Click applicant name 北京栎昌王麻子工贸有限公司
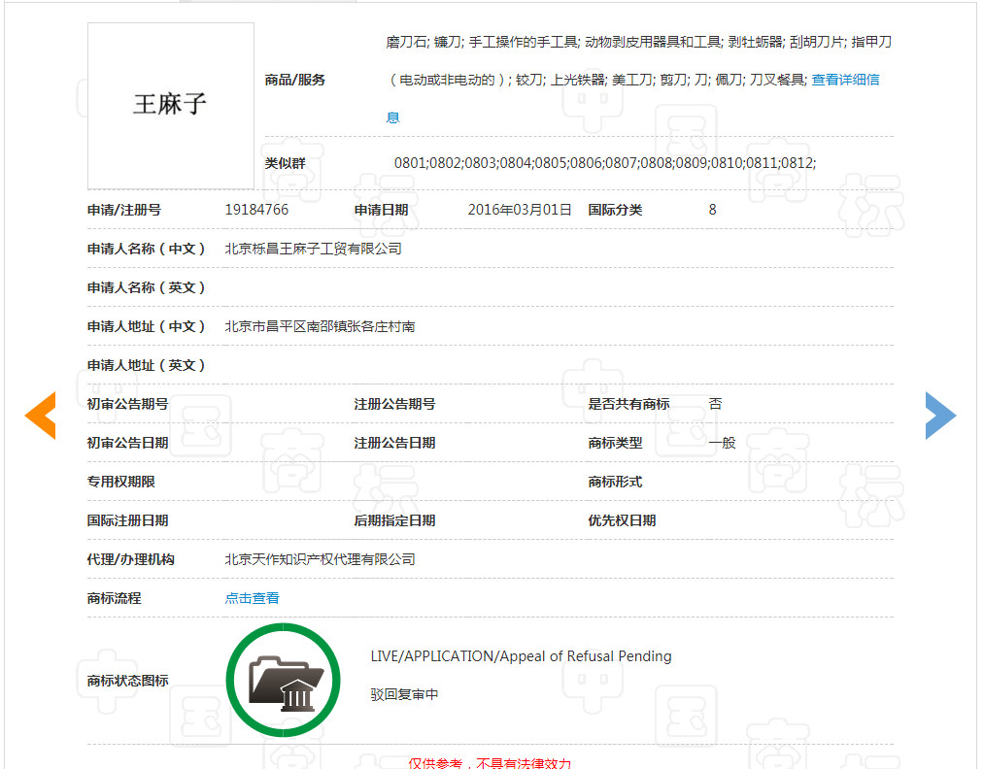This screenshot has width=984, height=769. (313, 249)
